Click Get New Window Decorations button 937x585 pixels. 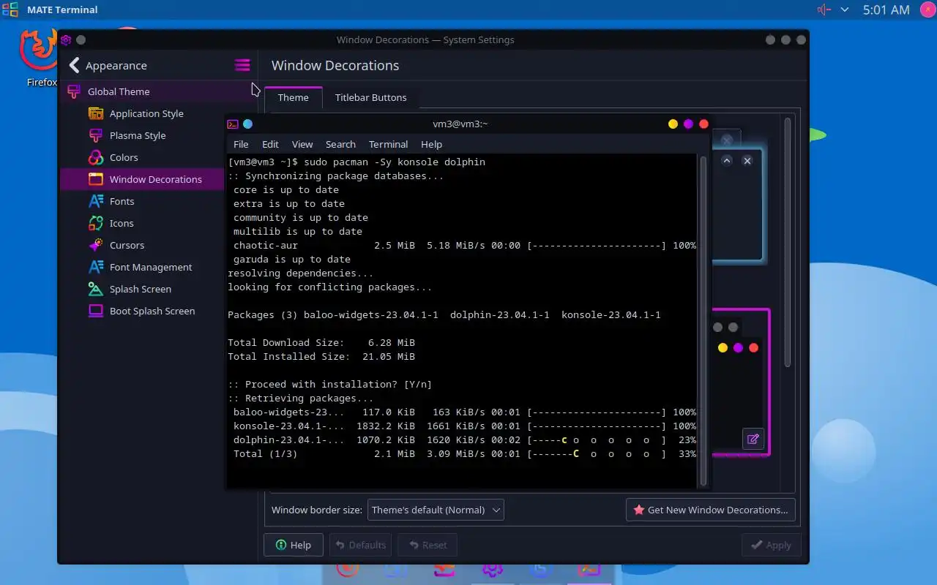coord(711,510)
